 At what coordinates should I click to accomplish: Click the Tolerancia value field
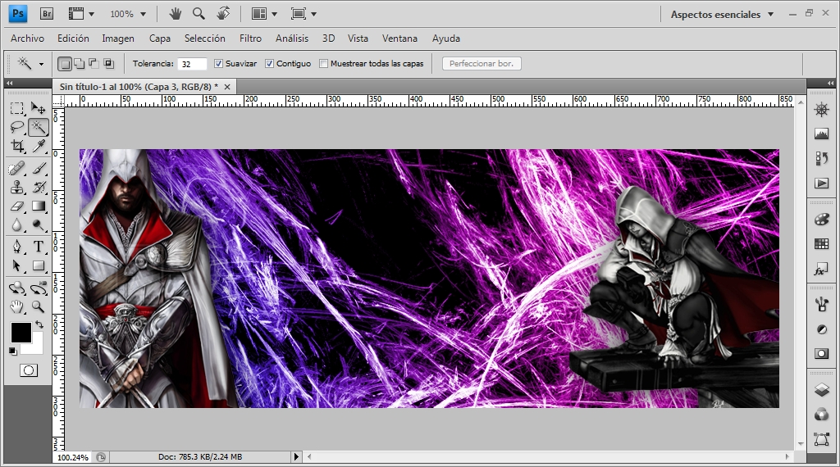click(192, 64)
